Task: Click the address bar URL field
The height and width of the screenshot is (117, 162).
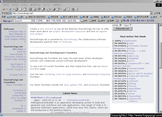Action: [80, 13]
